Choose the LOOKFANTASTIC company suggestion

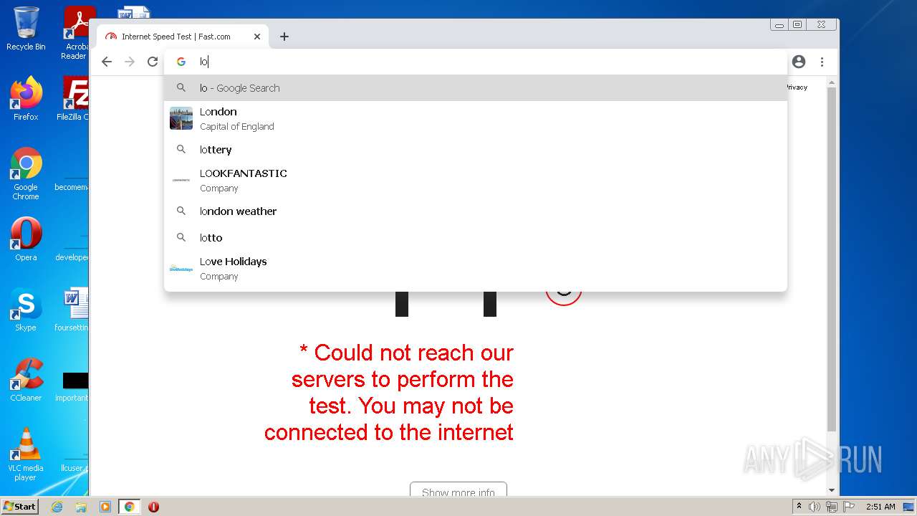(476, 180)
